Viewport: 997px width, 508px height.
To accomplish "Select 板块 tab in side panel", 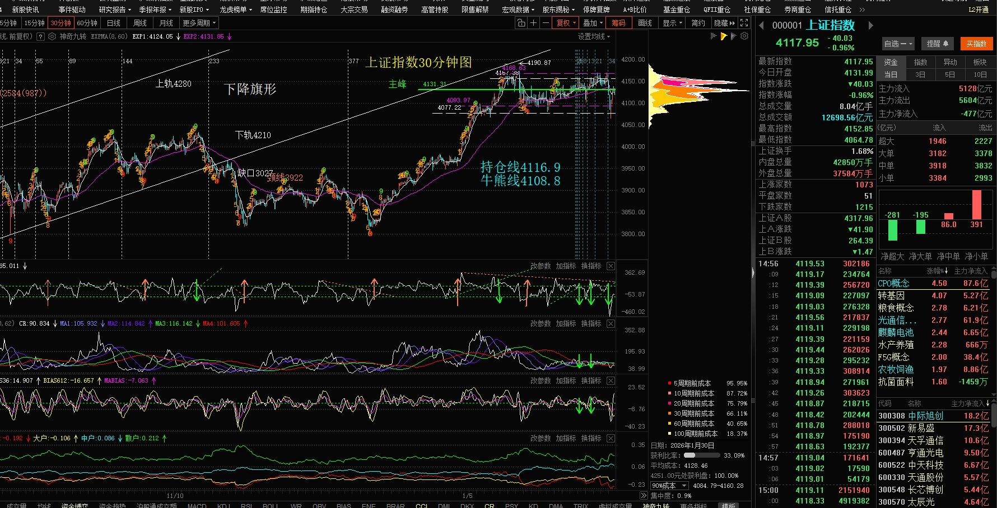I will (x=980, y=62).
